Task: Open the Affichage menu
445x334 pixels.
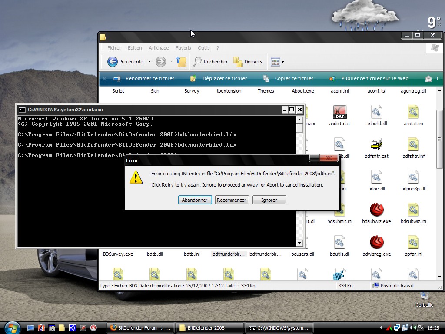Action: tap(159, 48)
